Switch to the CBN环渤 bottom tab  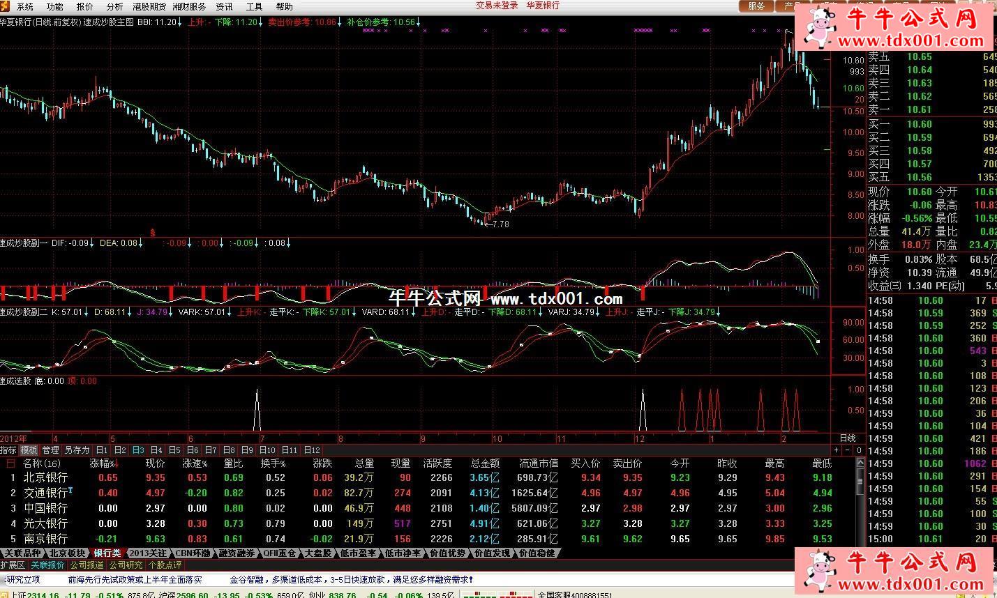coord(193,553)
